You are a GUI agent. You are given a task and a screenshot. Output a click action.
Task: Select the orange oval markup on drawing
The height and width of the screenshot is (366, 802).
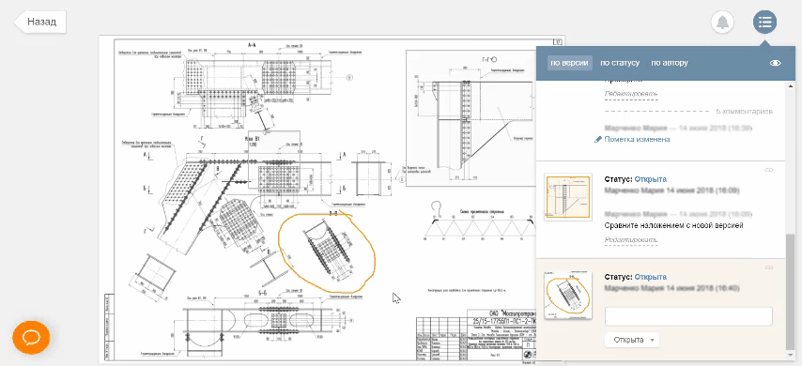click(326, 252)
